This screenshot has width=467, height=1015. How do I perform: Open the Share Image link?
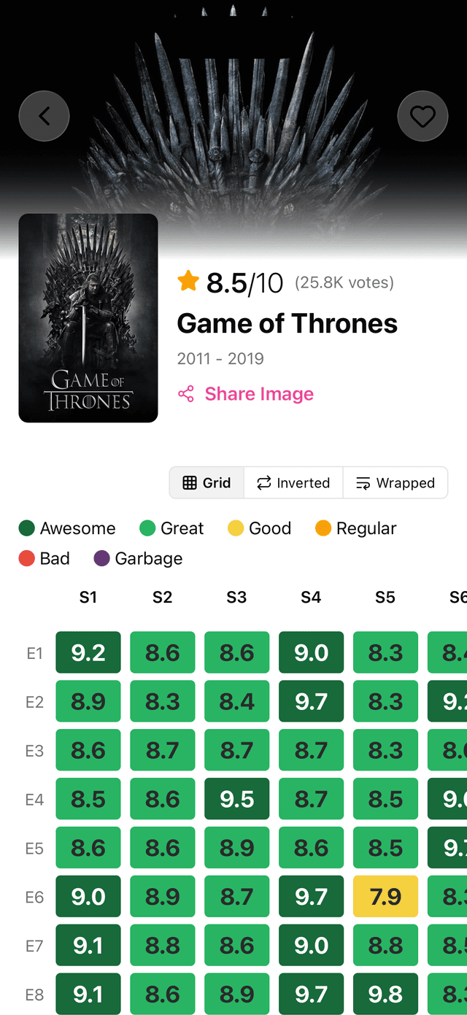click(258, 393)
